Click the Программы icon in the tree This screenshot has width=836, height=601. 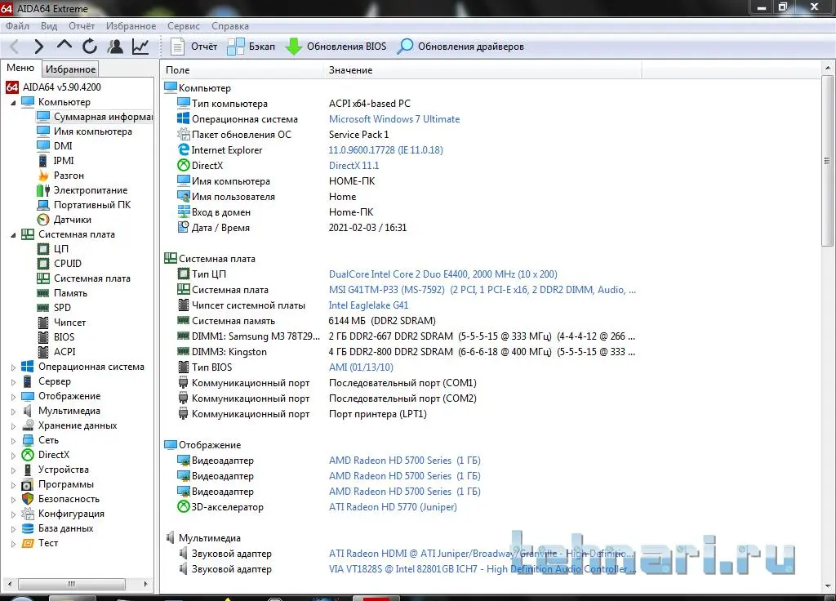28,484
